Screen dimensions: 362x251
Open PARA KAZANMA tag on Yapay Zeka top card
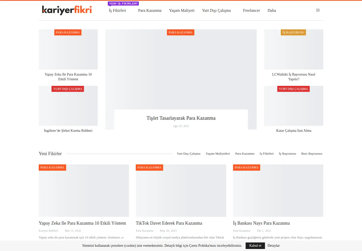(68, 32)
